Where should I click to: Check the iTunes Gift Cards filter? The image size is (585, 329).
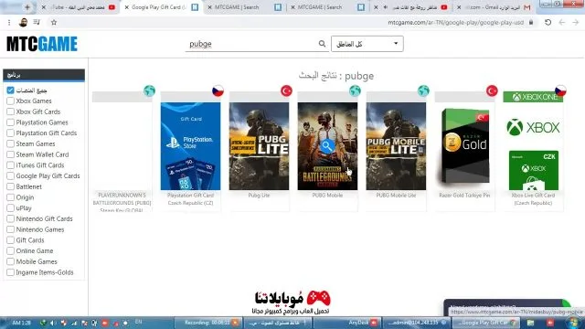[10, 165]
